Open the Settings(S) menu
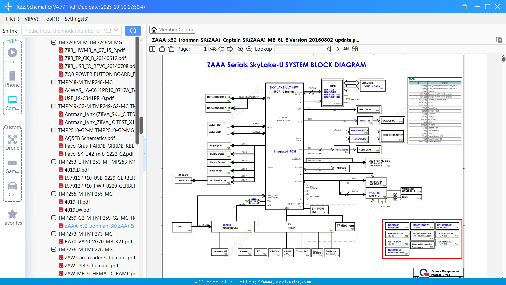 tap(77, 19)
